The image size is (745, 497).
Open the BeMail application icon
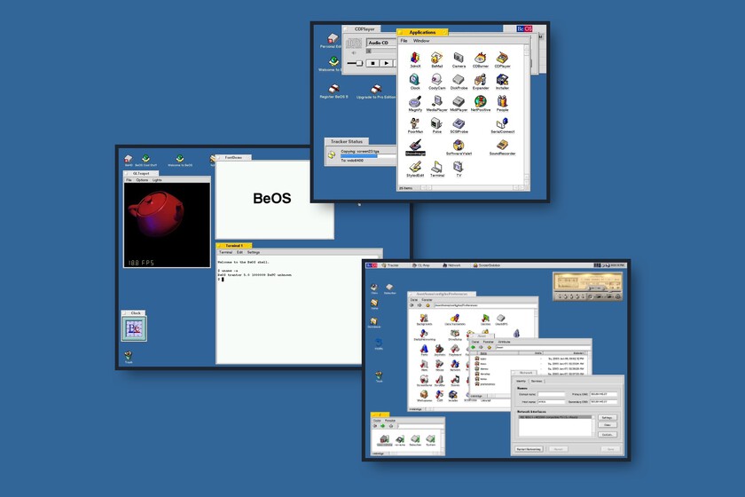pos(436,59)
